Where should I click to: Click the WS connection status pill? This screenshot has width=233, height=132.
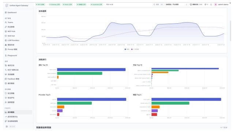point(40,5)
